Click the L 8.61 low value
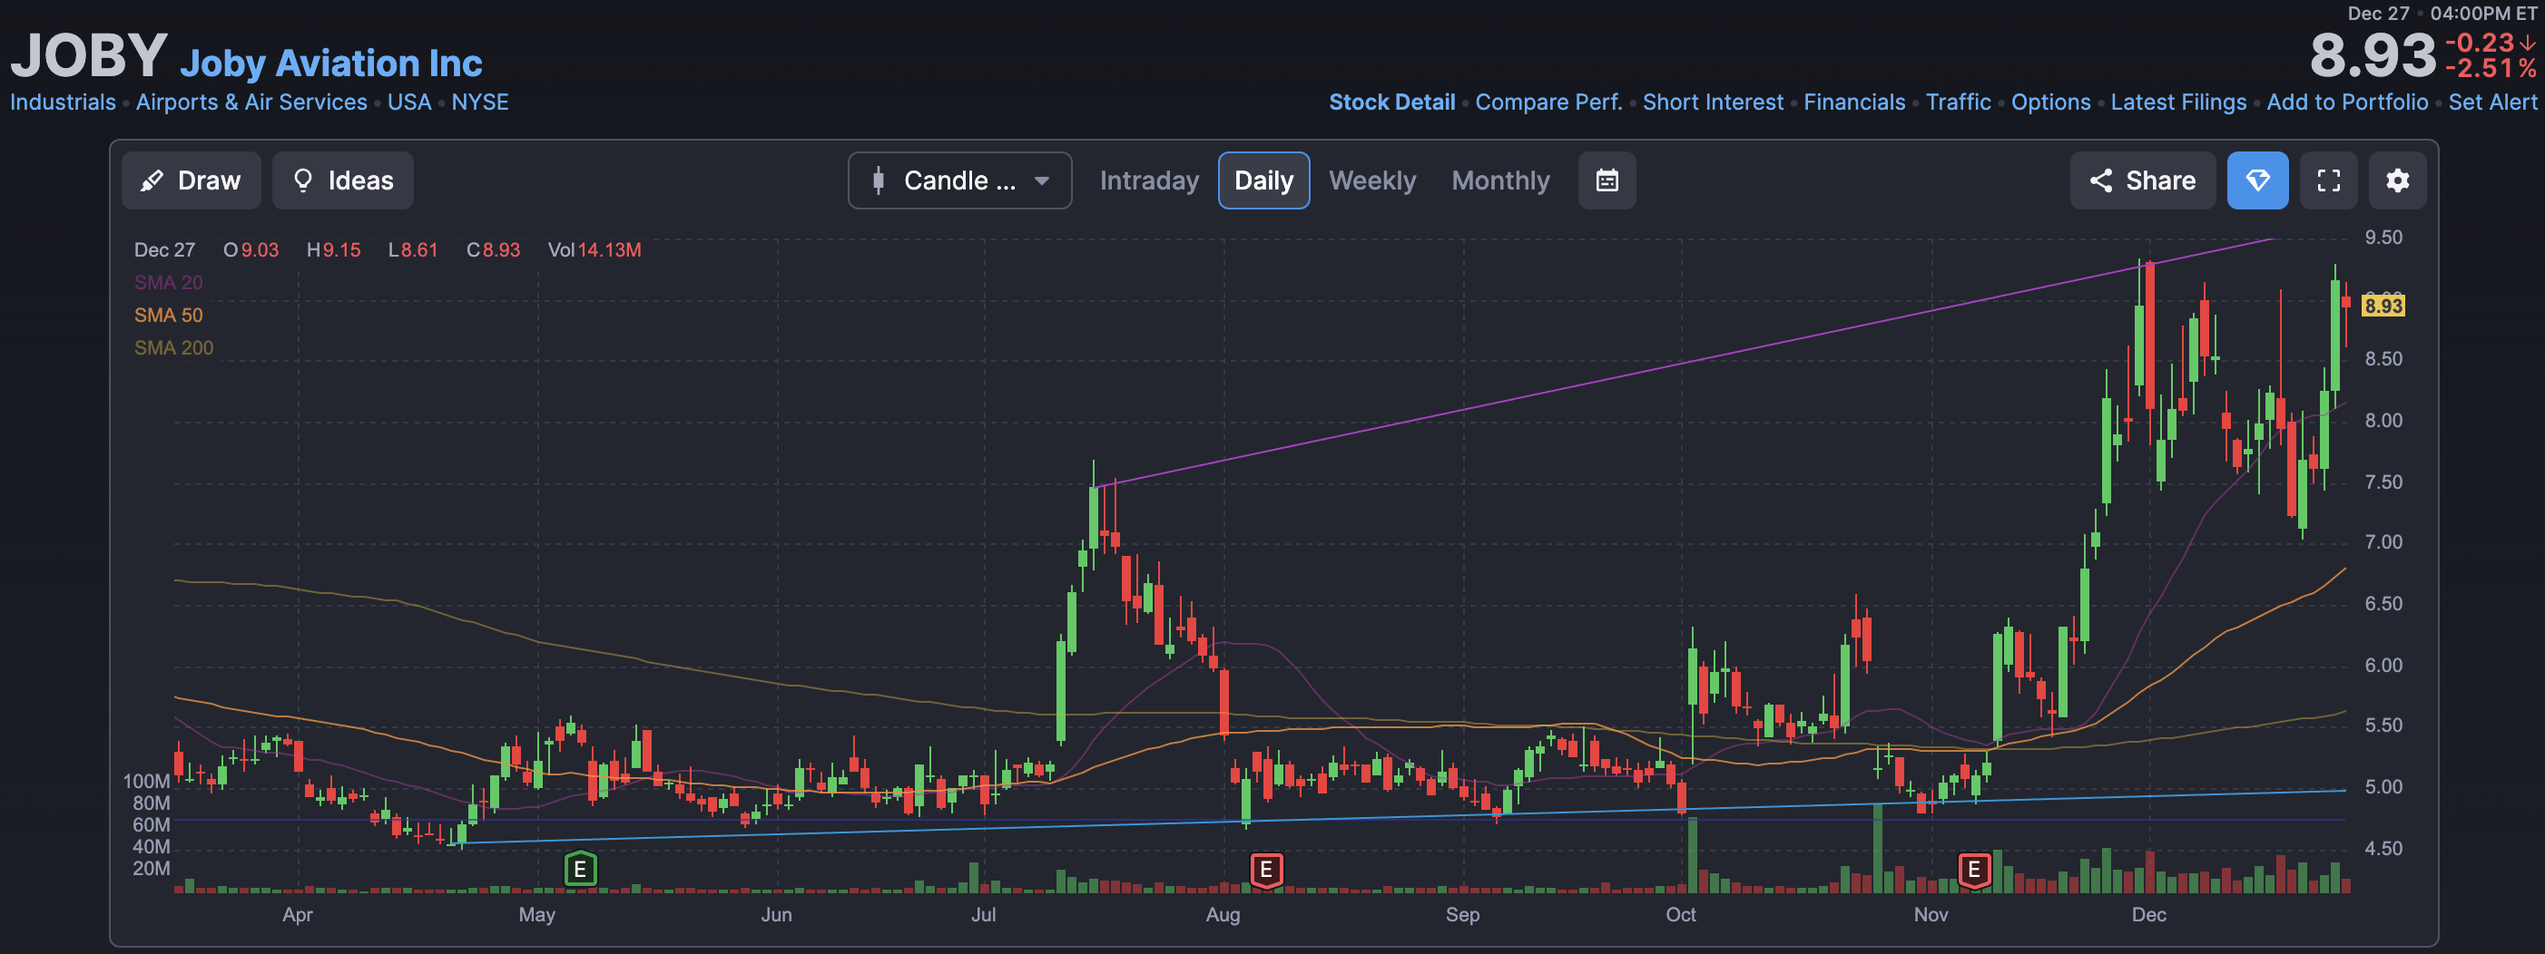This screenshot has width=2545, height=954. click(x=412, y=250)
